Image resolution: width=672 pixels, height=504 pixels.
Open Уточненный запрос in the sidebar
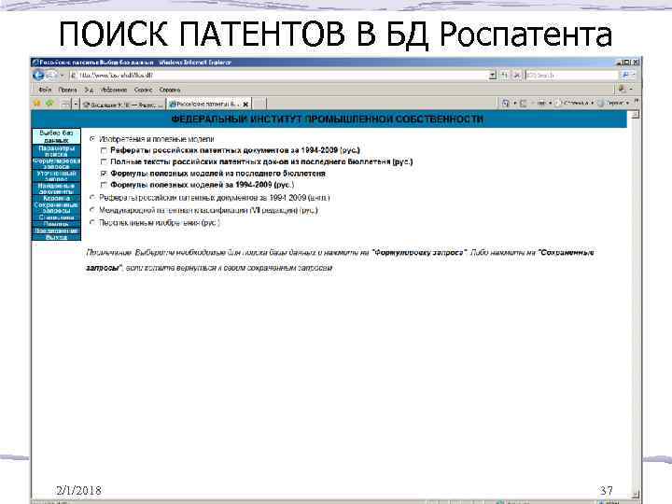56,175
